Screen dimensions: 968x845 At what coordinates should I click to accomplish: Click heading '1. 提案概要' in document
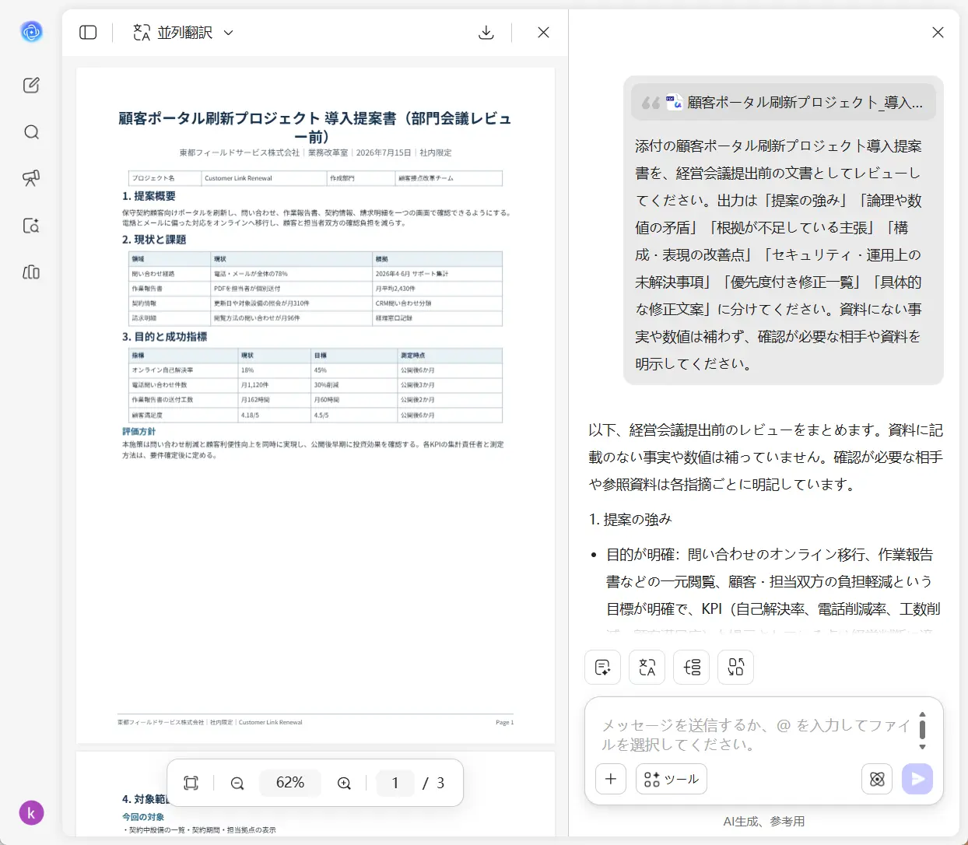click(149, 196)
